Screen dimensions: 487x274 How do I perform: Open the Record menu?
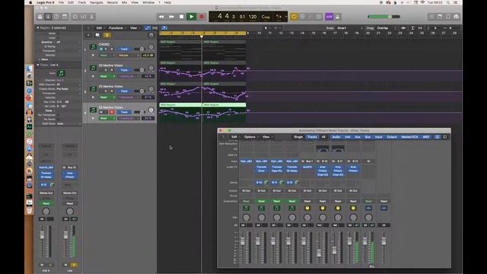[x=112, y=2]
